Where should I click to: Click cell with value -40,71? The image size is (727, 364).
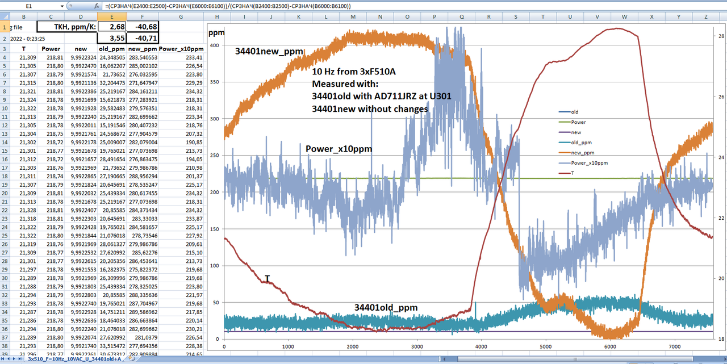pos(142,39)
